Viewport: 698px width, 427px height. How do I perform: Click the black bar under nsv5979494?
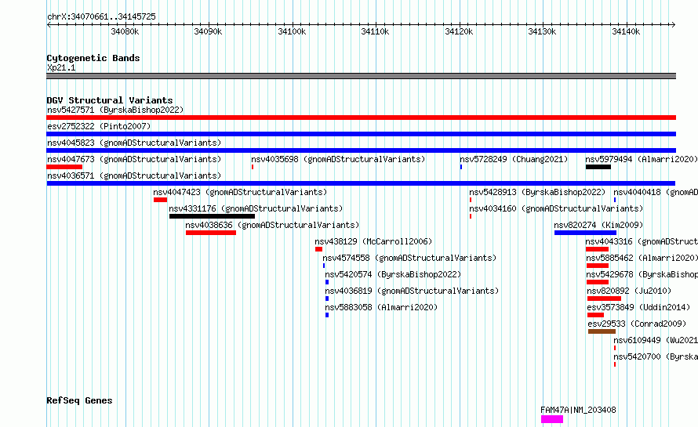(598, 167)
